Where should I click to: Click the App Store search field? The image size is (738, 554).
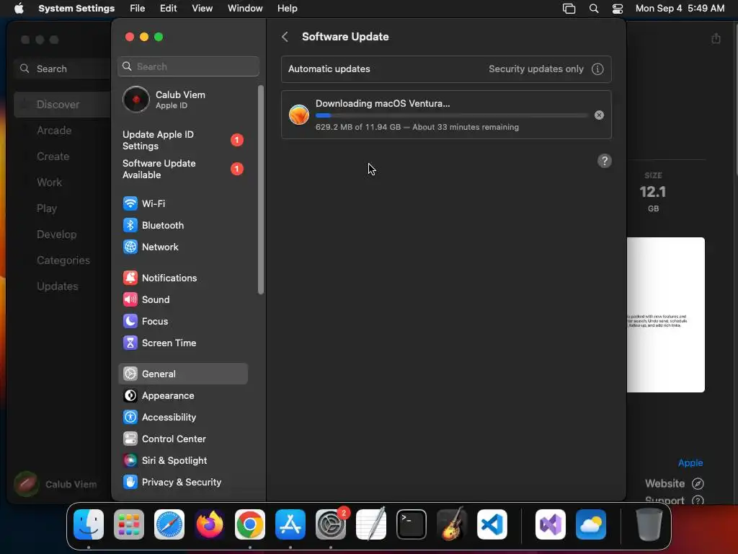coord(62,69)
